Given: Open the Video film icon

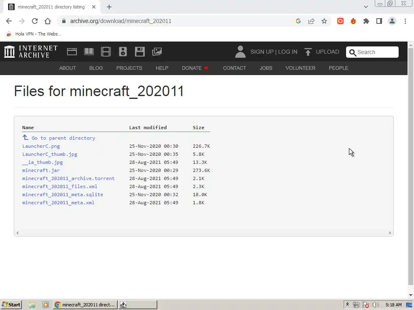Looking at the screenshot, I should click(x=106, y=52).
